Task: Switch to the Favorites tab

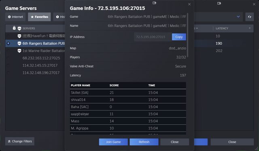Action: (x=39, y=17)
